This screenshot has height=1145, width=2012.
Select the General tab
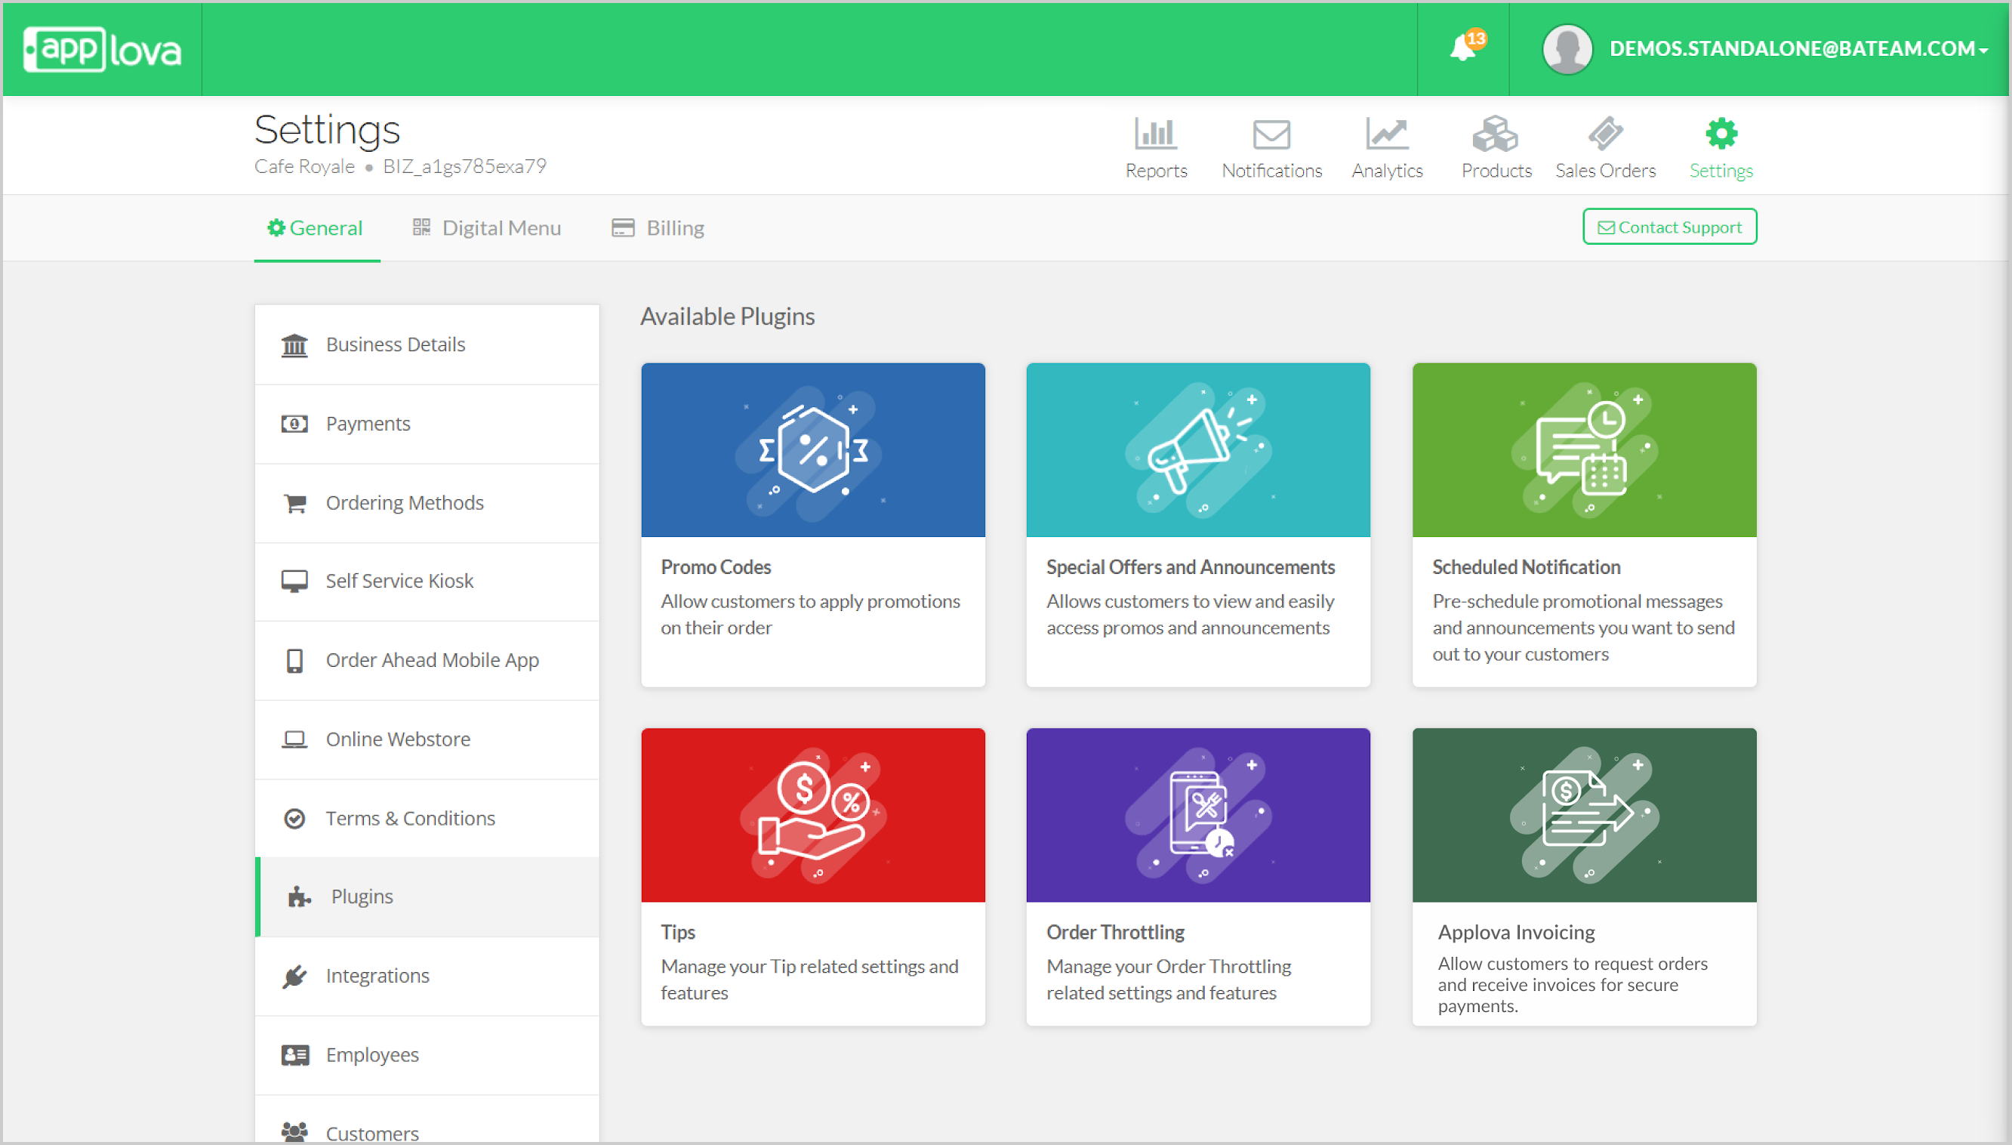pos(315,228)
